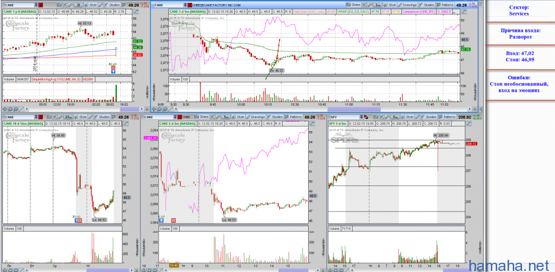The width and height of the screenshot is (555, 272).
Task: Open Patterns menu in CAKE 1m chart
Action: (445, 5)
